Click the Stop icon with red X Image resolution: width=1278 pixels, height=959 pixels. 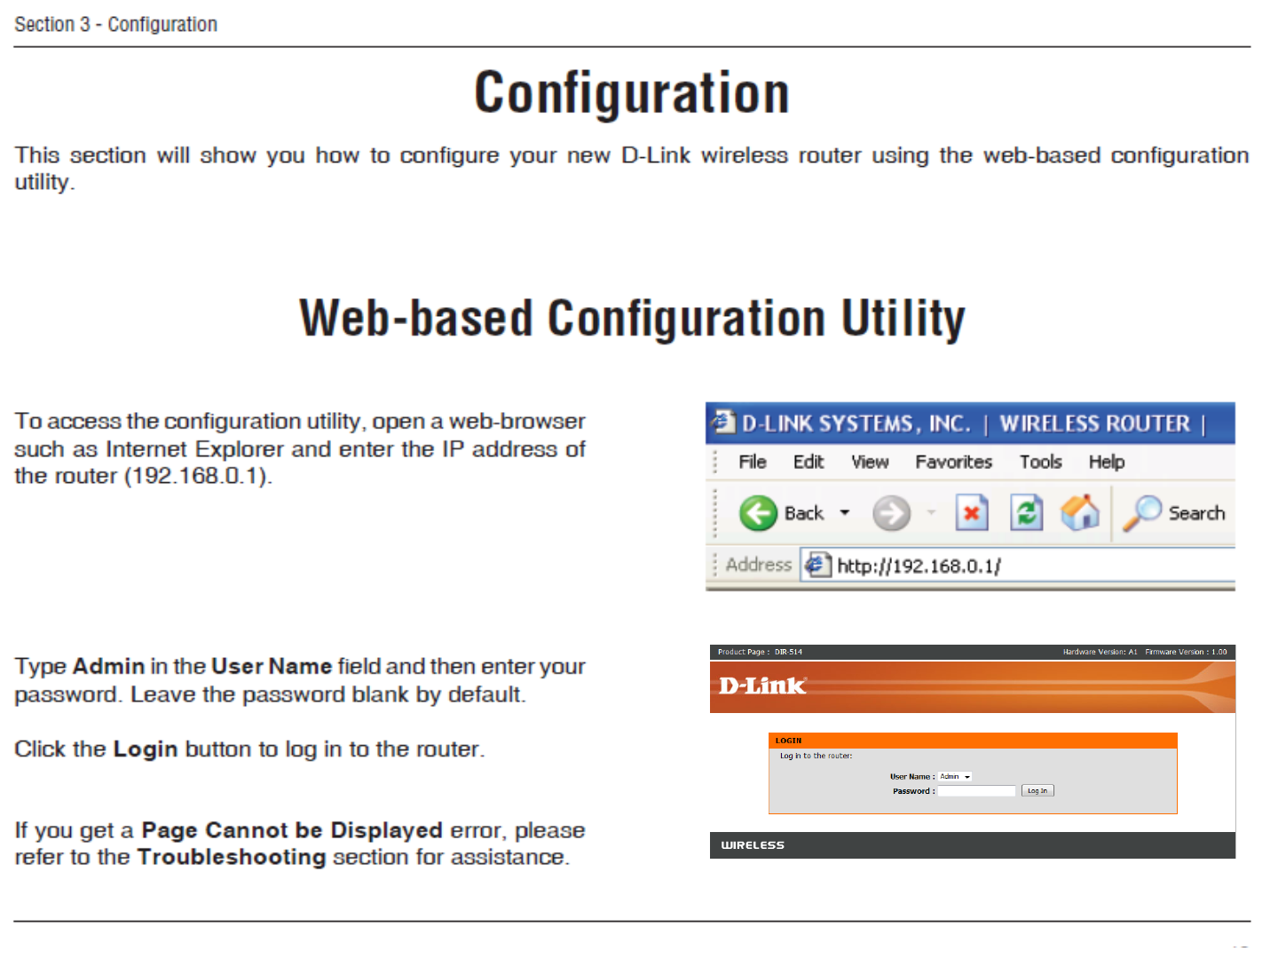click(x=972, y=513)
